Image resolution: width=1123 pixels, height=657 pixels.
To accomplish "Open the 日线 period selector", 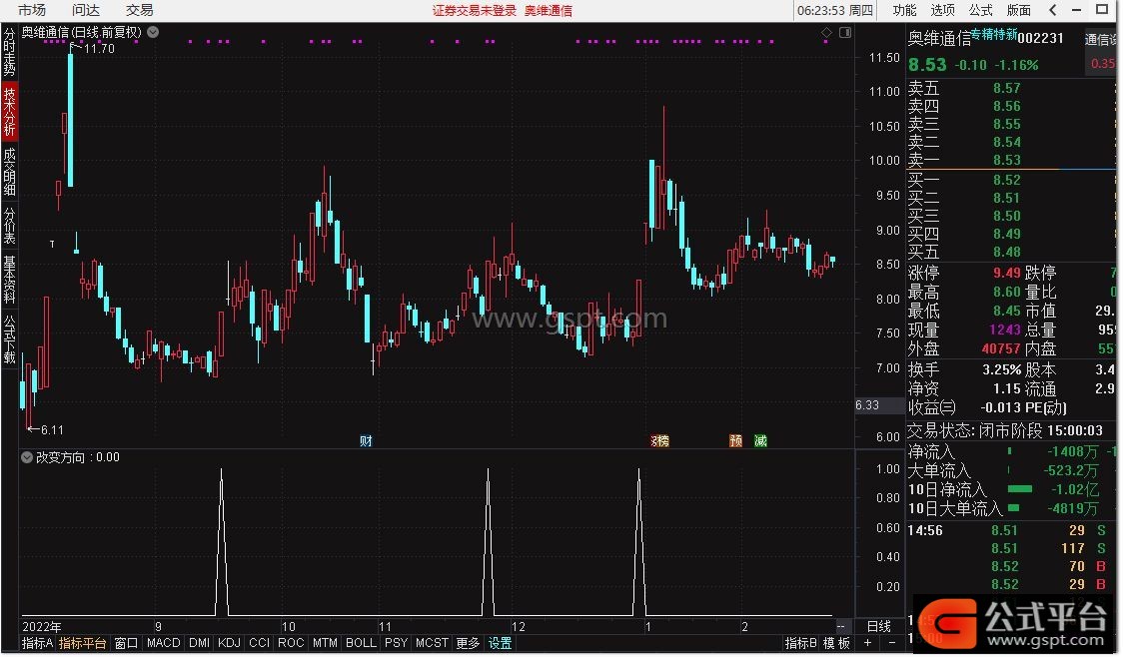I will 879,626.
